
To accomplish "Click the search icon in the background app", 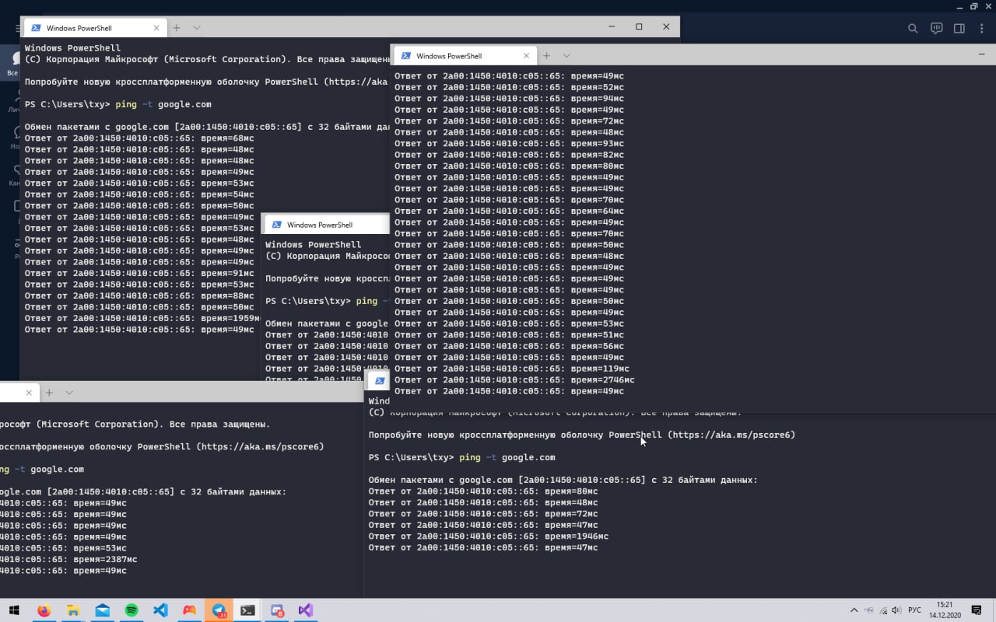I will tap(914, 29).
